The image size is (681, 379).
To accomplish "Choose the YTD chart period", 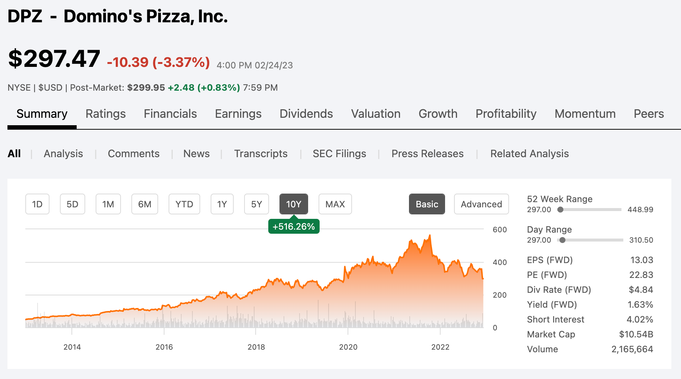I will click(x=184, y=204).
